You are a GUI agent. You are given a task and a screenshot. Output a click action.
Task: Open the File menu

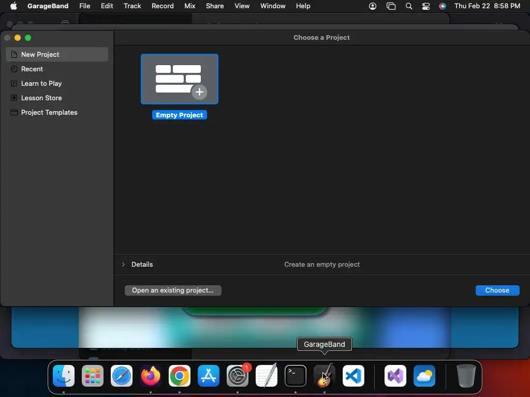pos(84,6)
